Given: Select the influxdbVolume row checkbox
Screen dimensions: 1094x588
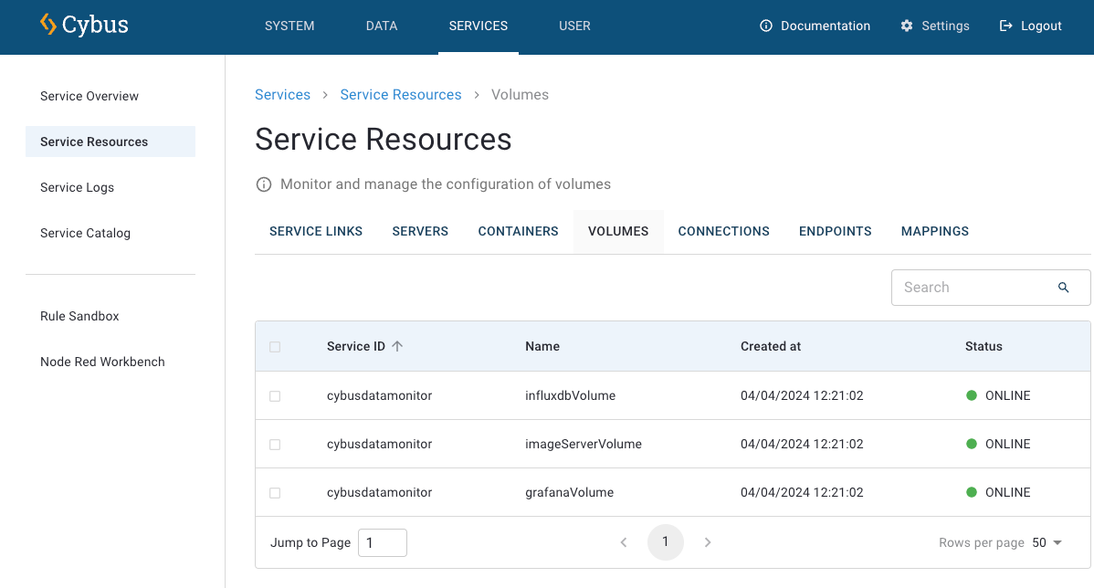Looking at the screenshot, I should click(x=275, y=396).
